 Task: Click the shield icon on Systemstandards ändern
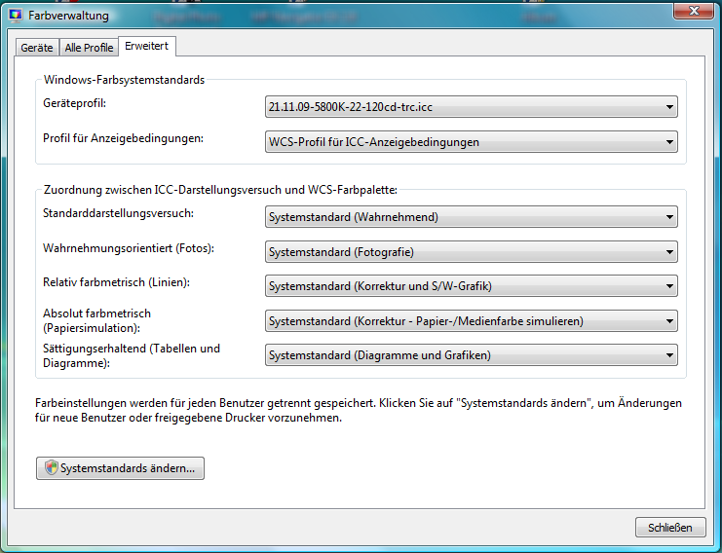[51, 468]
